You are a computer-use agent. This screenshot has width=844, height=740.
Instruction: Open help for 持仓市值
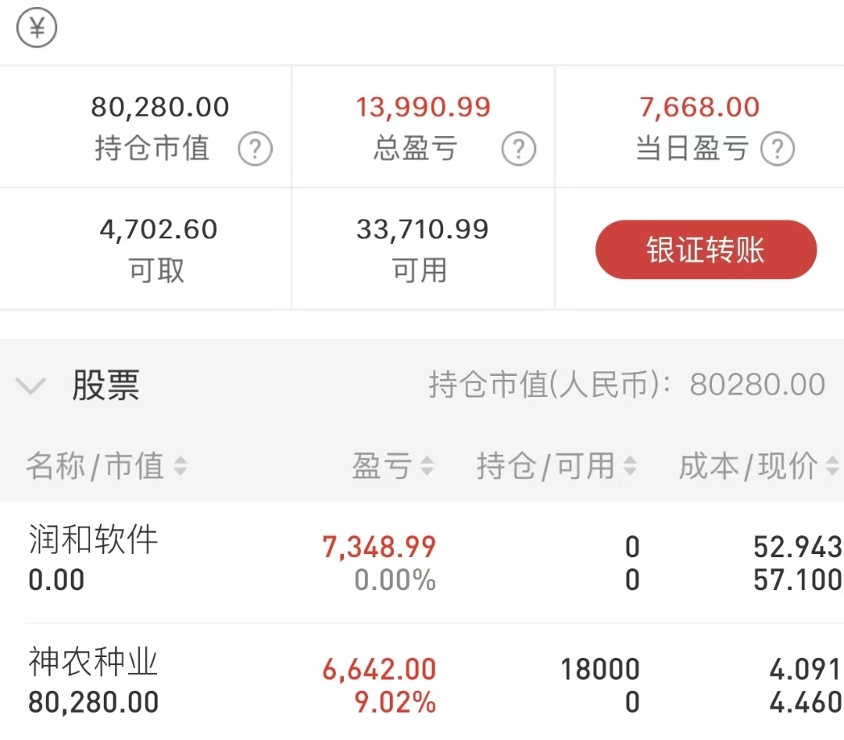click(x=255, y=148)
